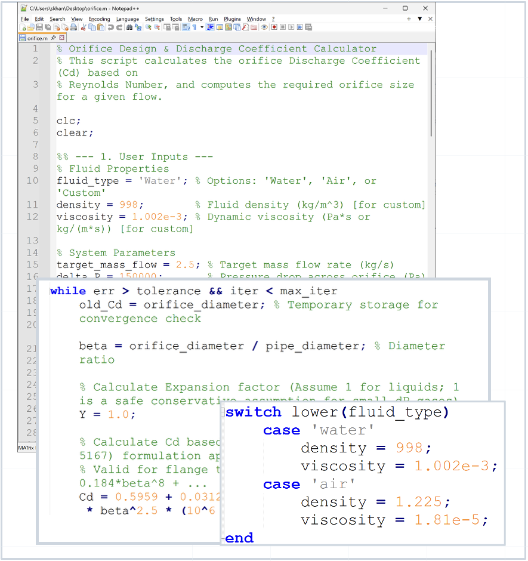The image size is (528, 561).
Task: Toggle synchronized horizontal scrolling
Action: [x=175, y=27]
